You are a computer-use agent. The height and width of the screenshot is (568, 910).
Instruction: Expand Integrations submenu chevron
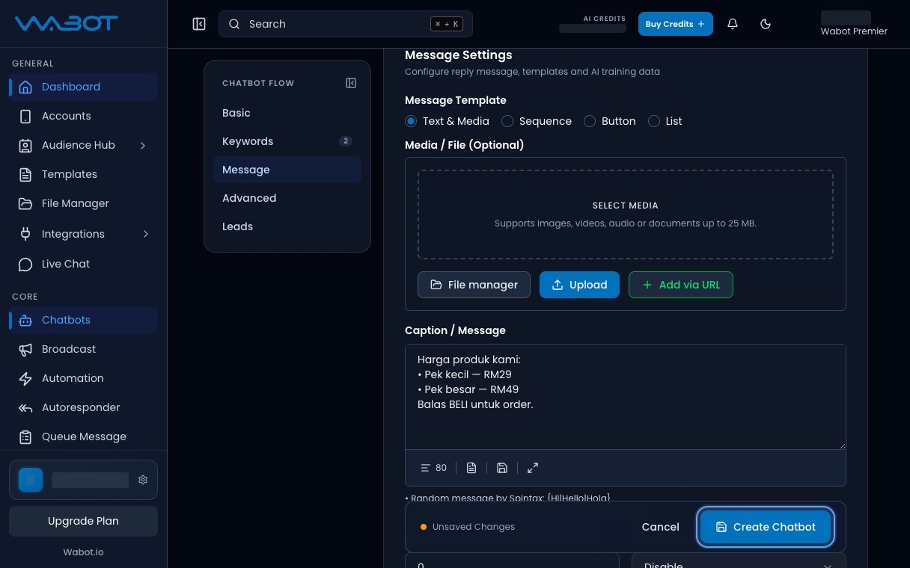pos(145,234)
